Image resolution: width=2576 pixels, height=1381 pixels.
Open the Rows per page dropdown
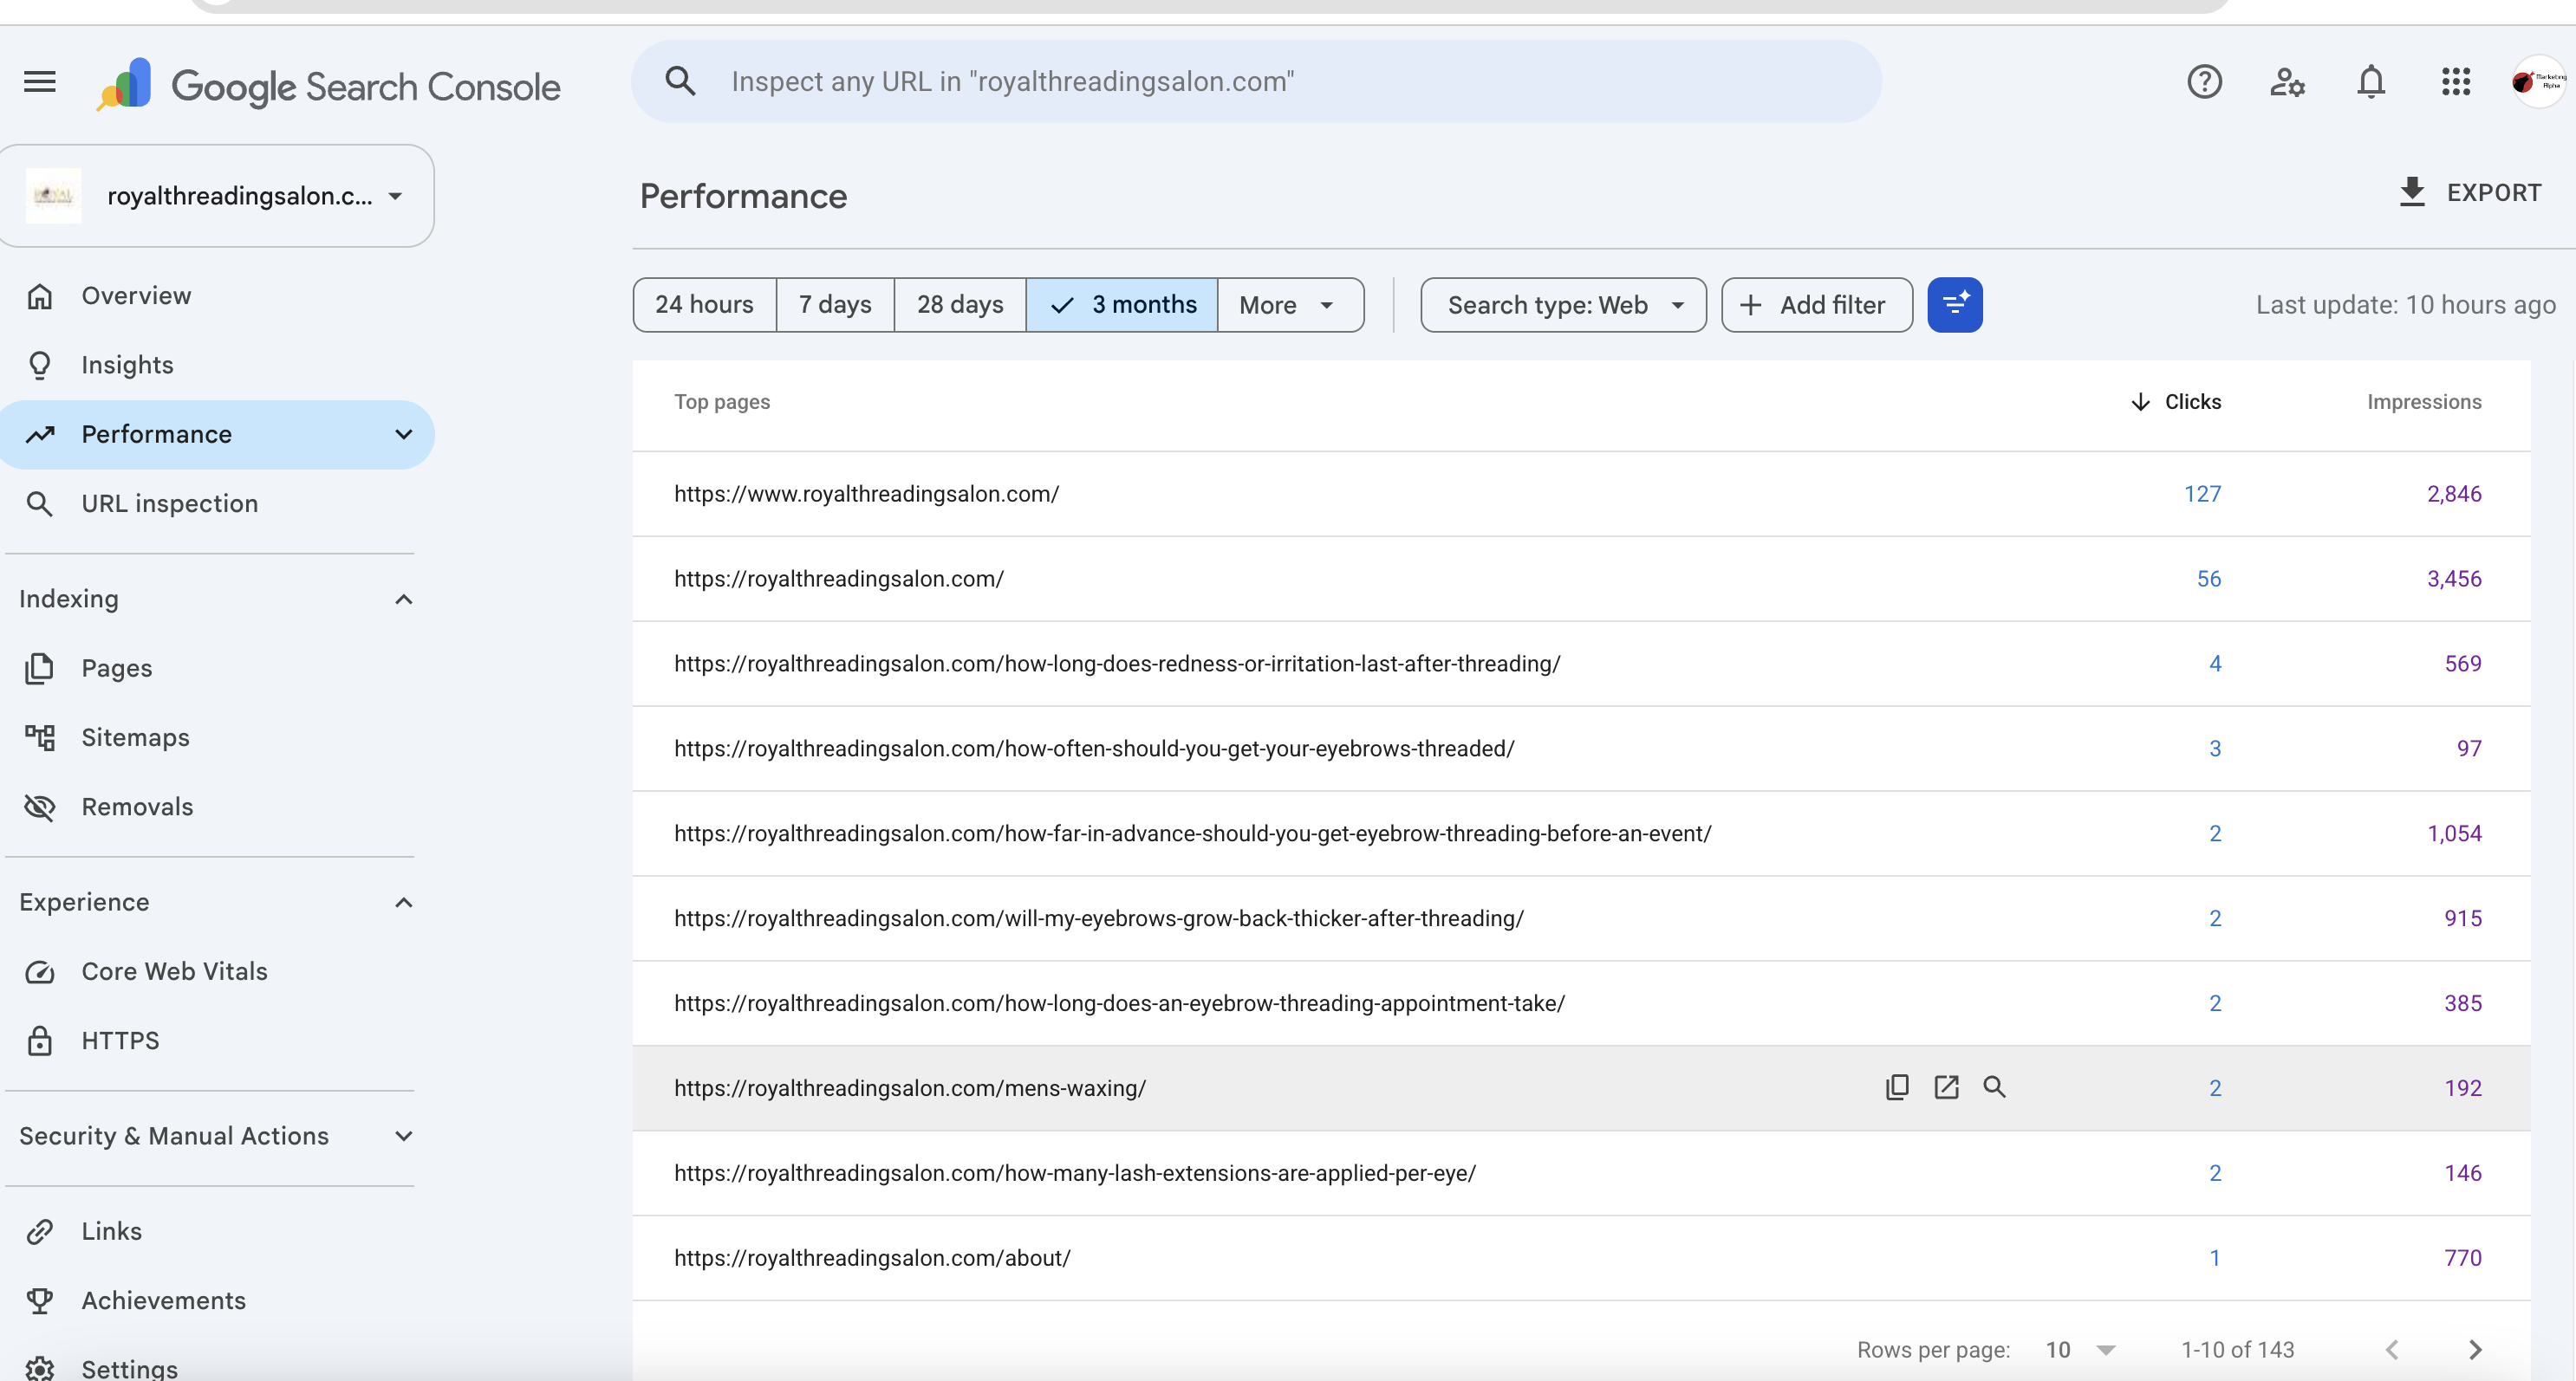click(x=2080, y=1350)
